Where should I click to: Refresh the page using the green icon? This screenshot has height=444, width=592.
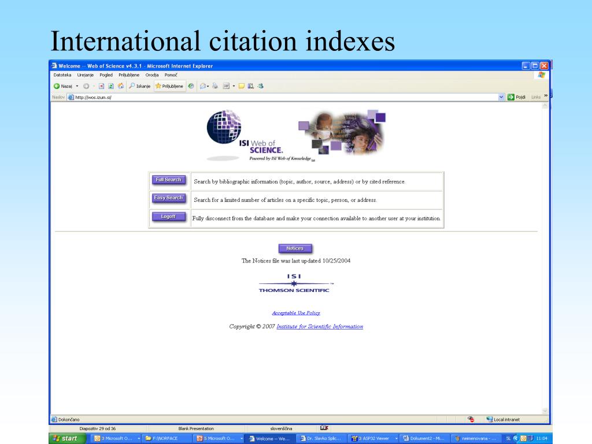click(111, 86)
